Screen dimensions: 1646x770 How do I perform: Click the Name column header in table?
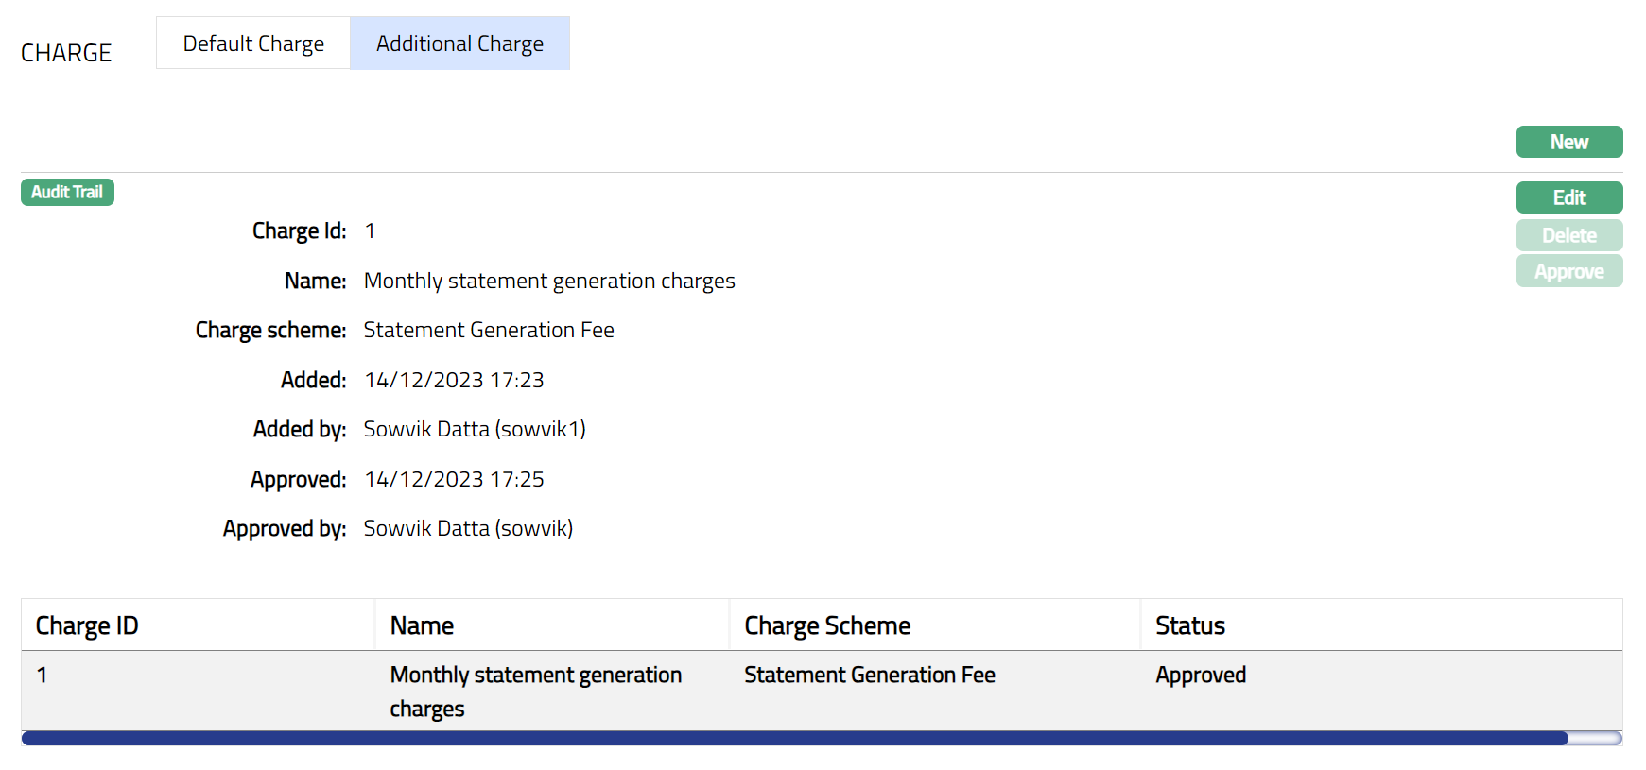click(x=422, y=625)
